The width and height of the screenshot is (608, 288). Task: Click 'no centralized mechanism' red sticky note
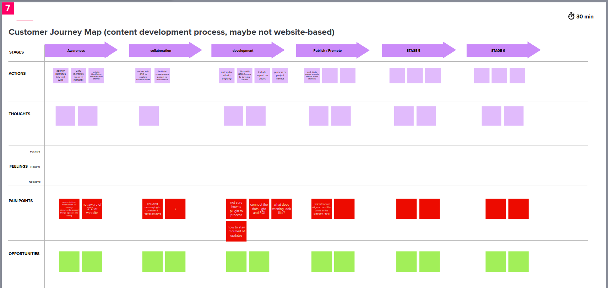(69, 209)
